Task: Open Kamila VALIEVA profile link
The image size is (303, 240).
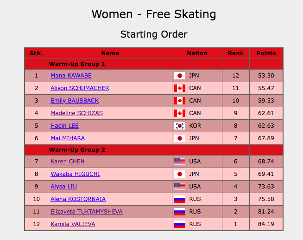Action: click(x=73, y=224)
